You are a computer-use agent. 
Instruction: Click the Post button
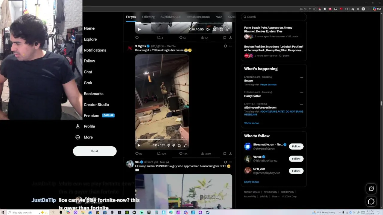click(x=95, y=151)
